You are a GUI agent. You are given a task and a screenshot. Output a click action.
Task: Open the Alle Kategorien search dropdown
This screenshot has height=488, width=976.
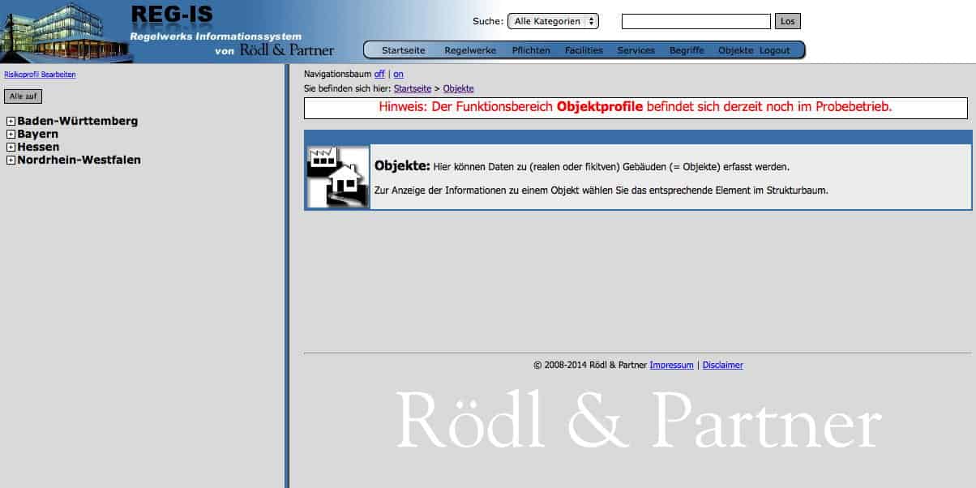click(x=553, y=21)
